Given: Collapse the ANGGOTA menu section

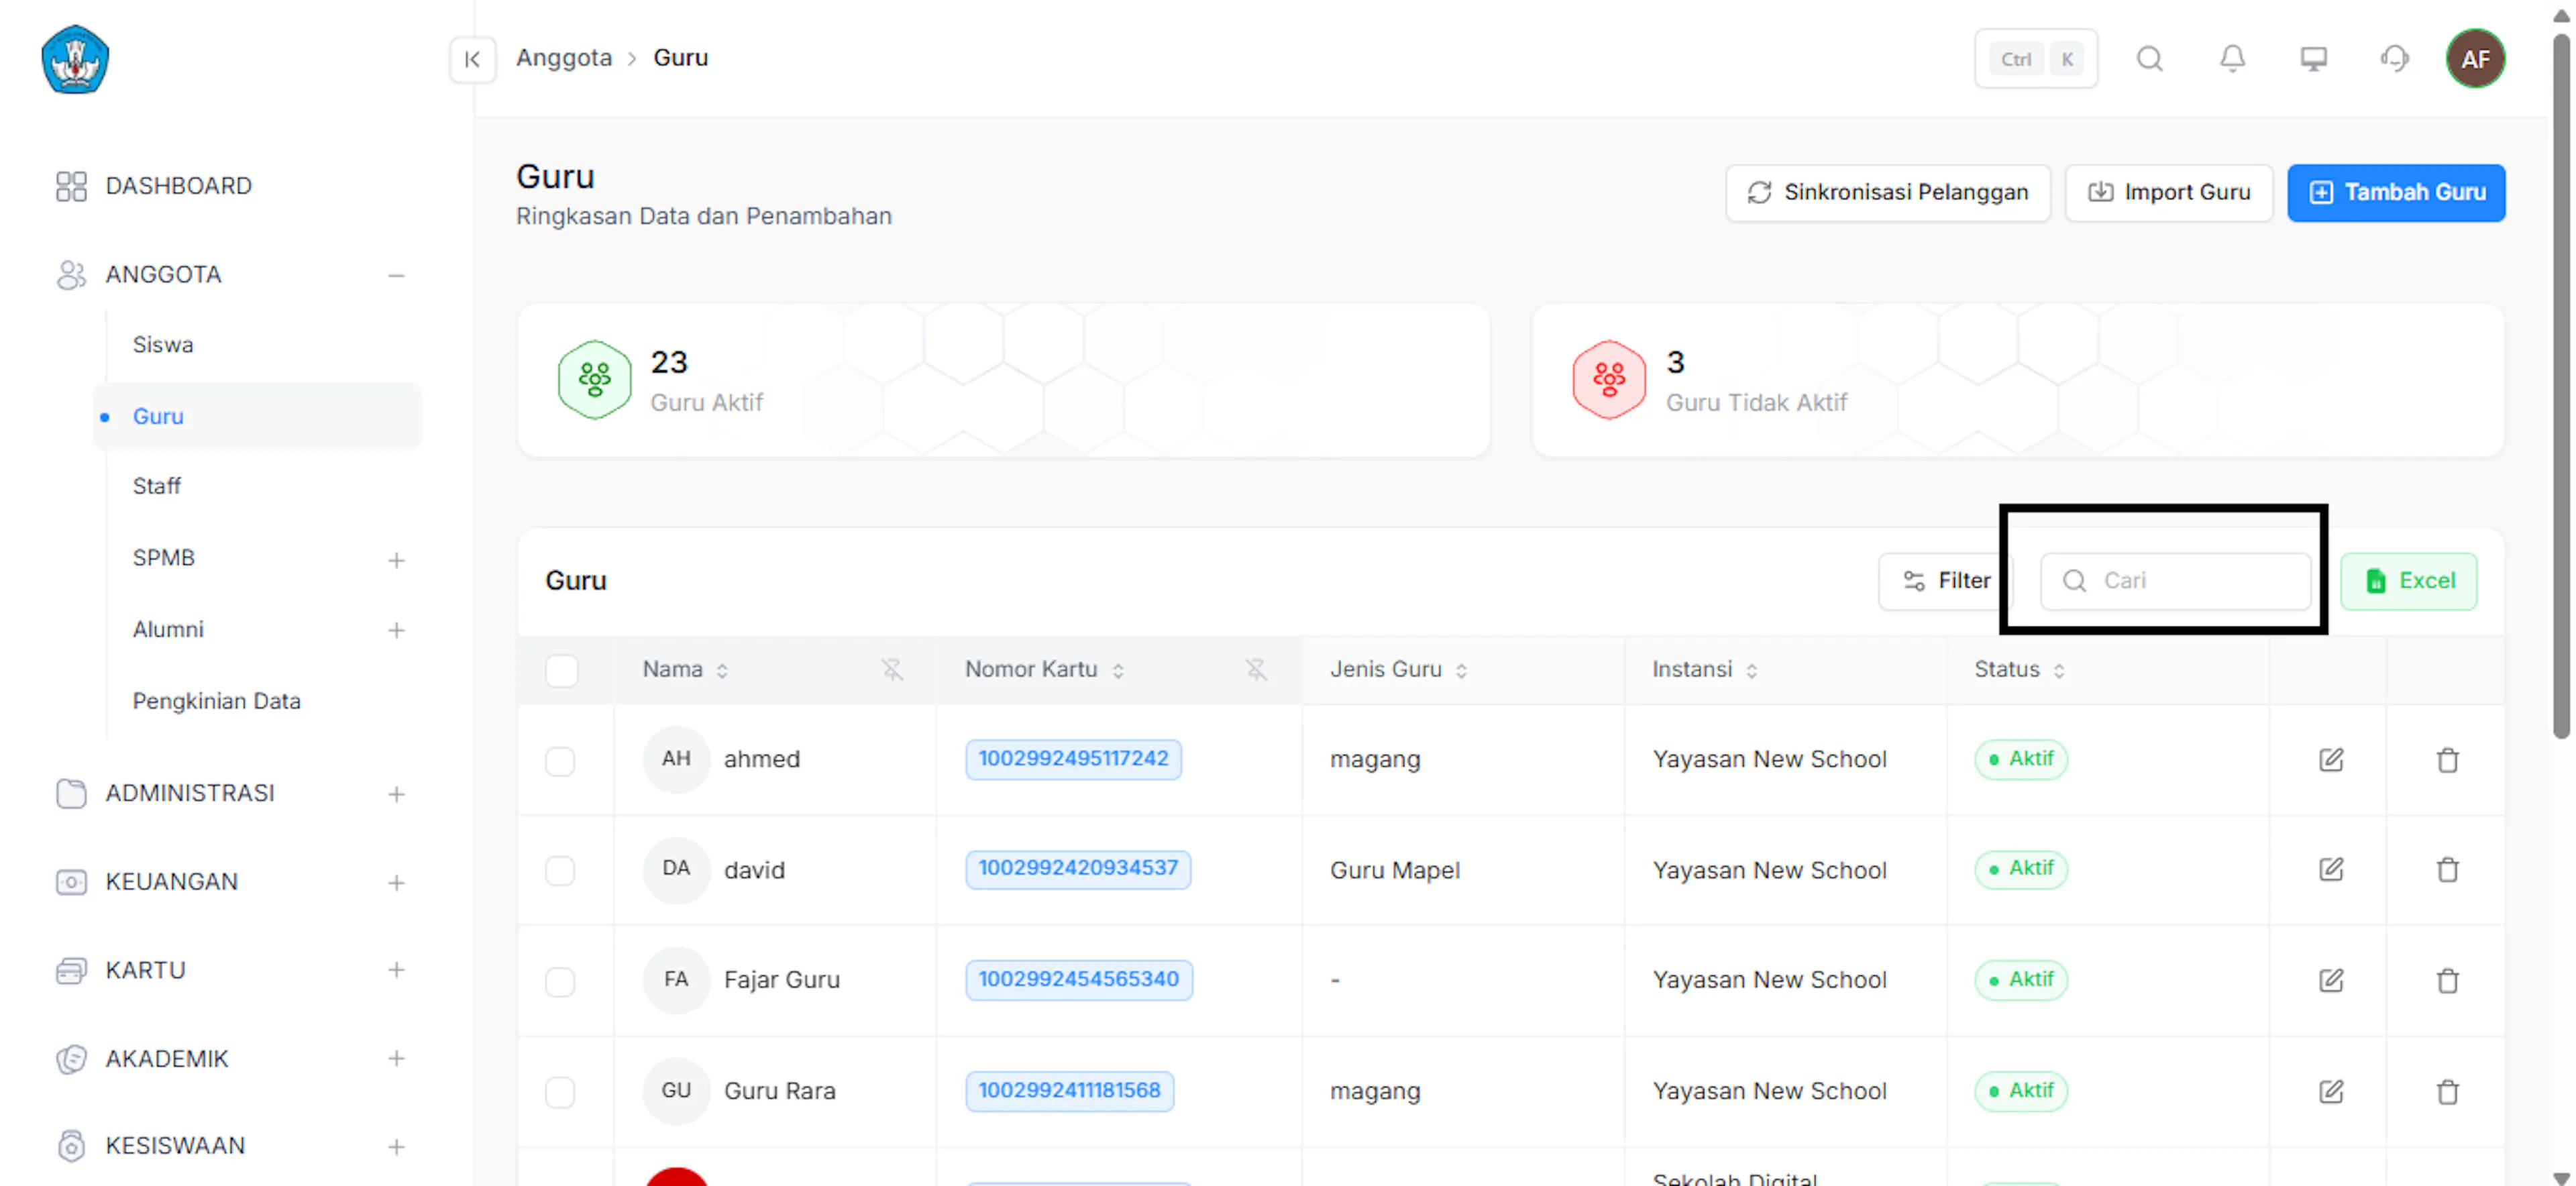Looking at the screenshot, I should 396,275.
